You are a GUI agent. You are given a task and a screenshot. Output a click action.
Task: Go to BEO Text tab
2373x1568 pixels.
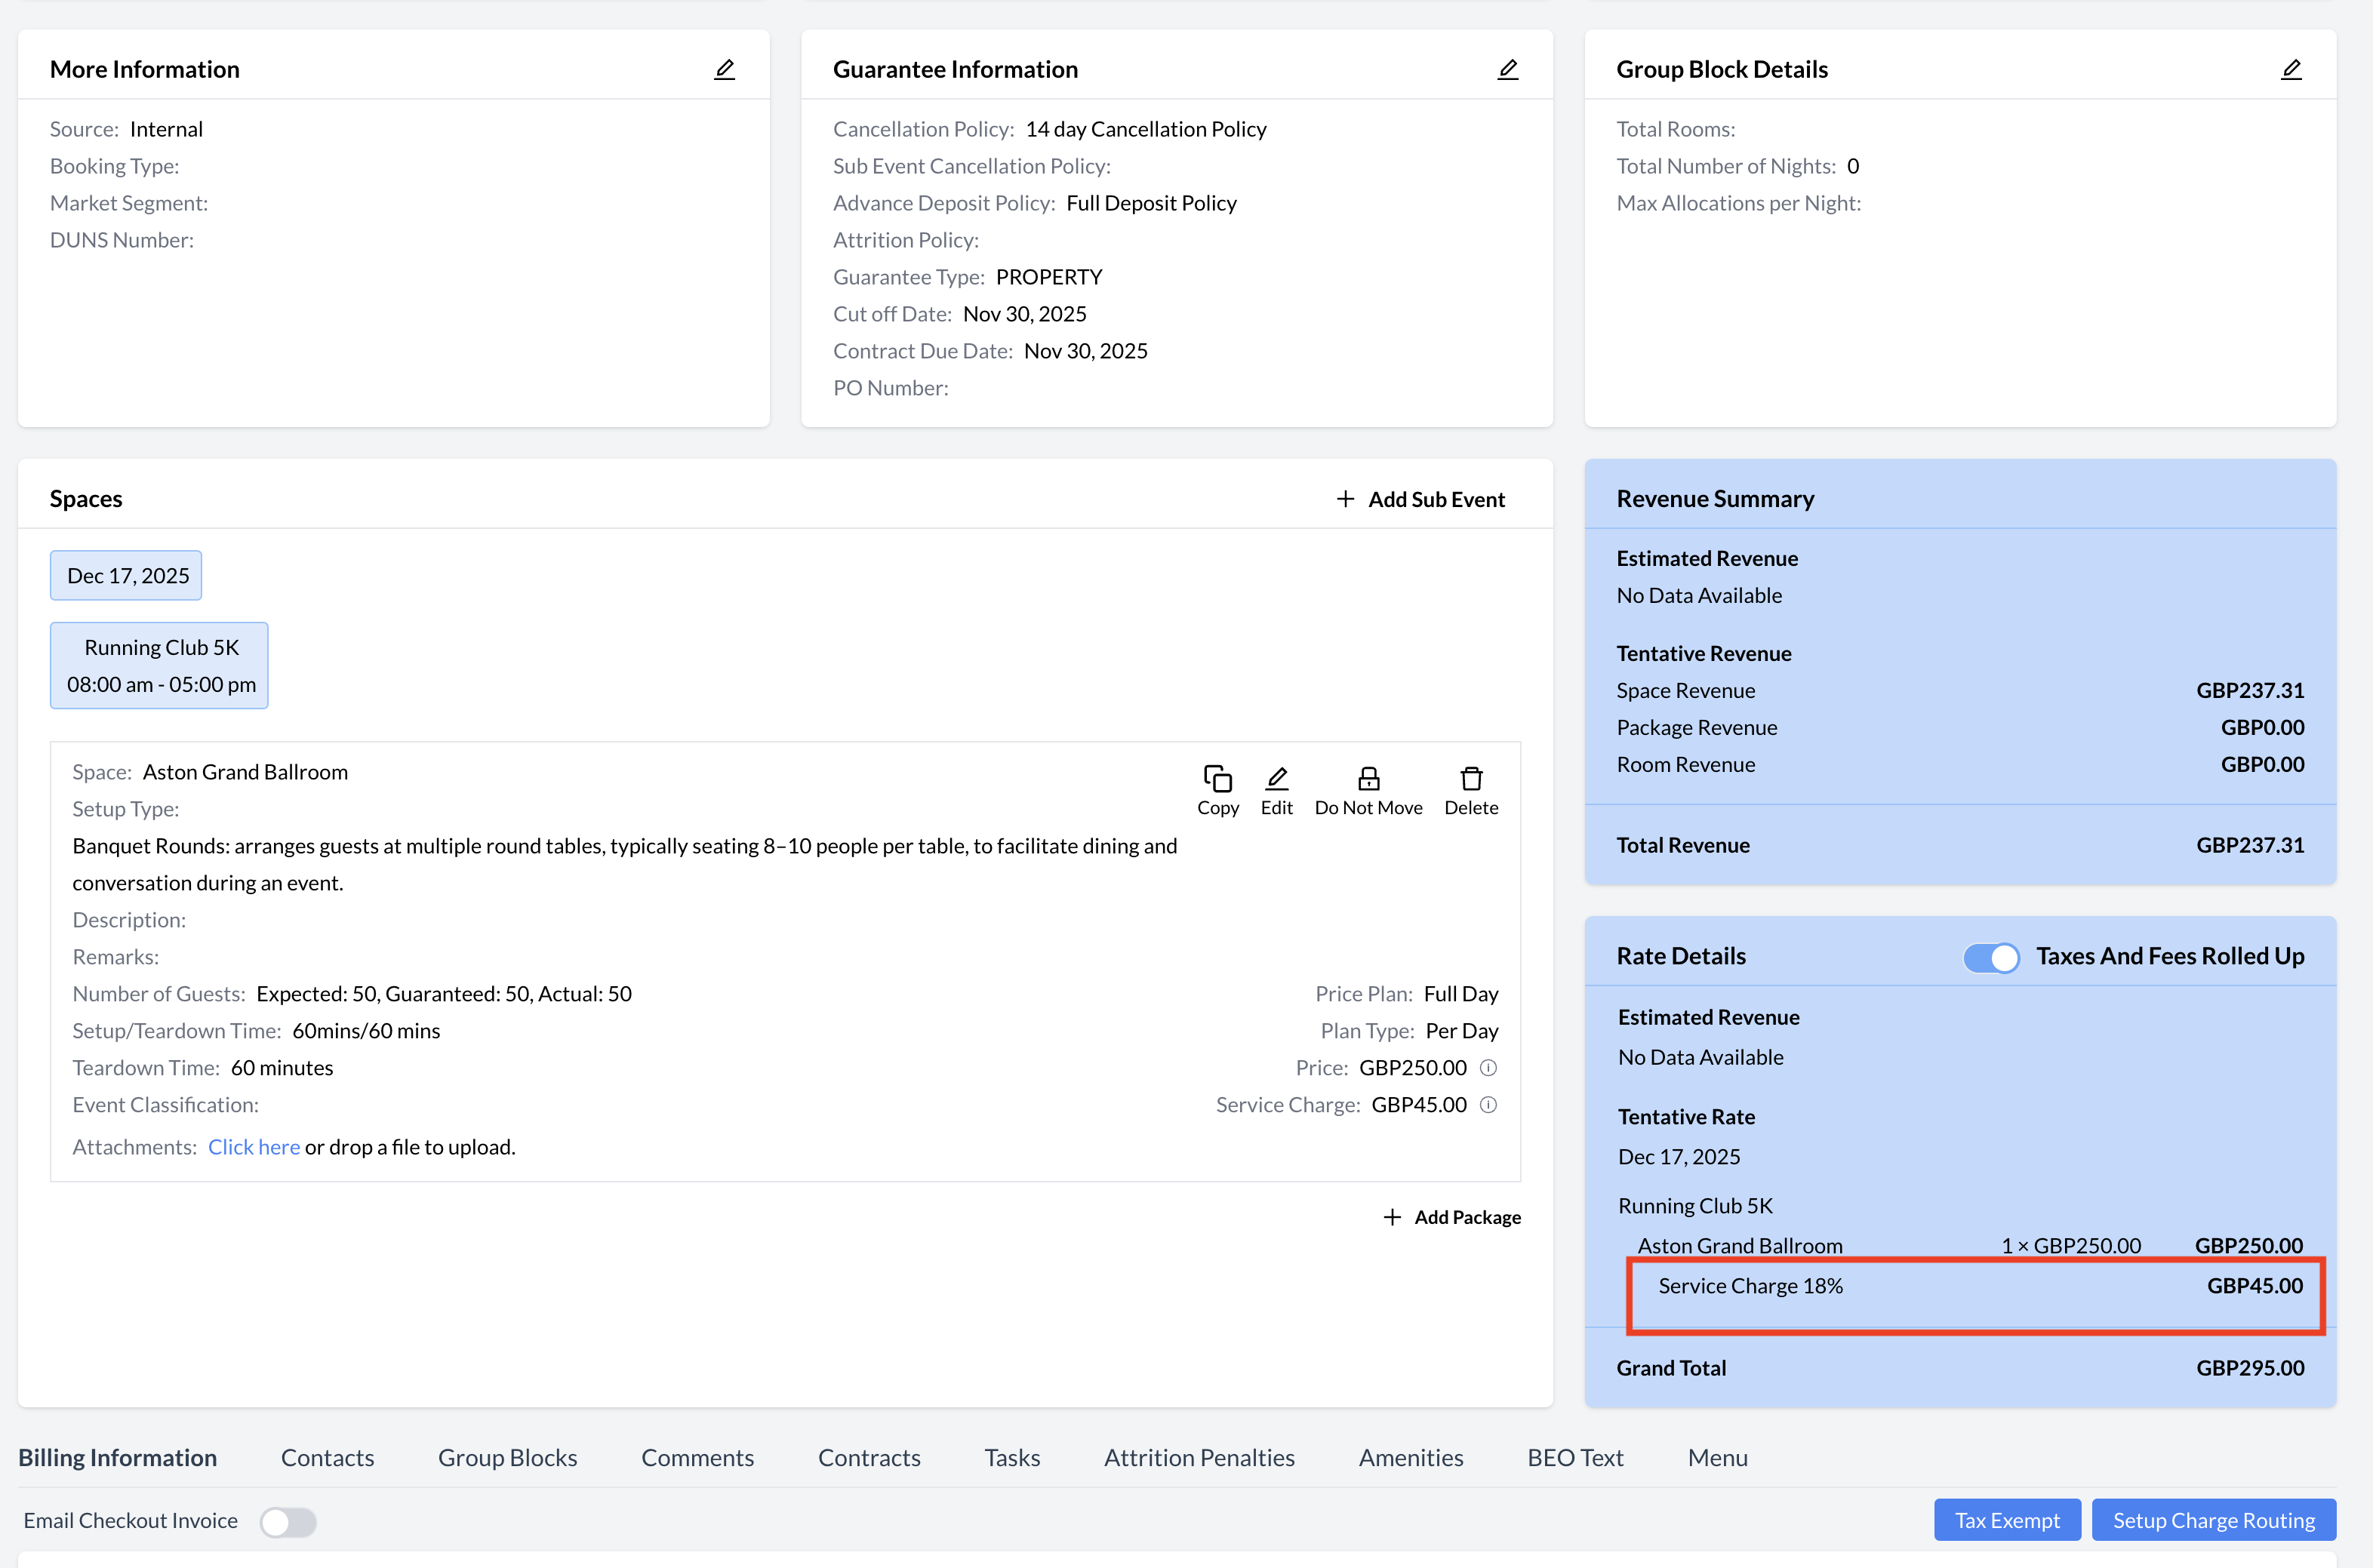(x=1574, y=1457)
